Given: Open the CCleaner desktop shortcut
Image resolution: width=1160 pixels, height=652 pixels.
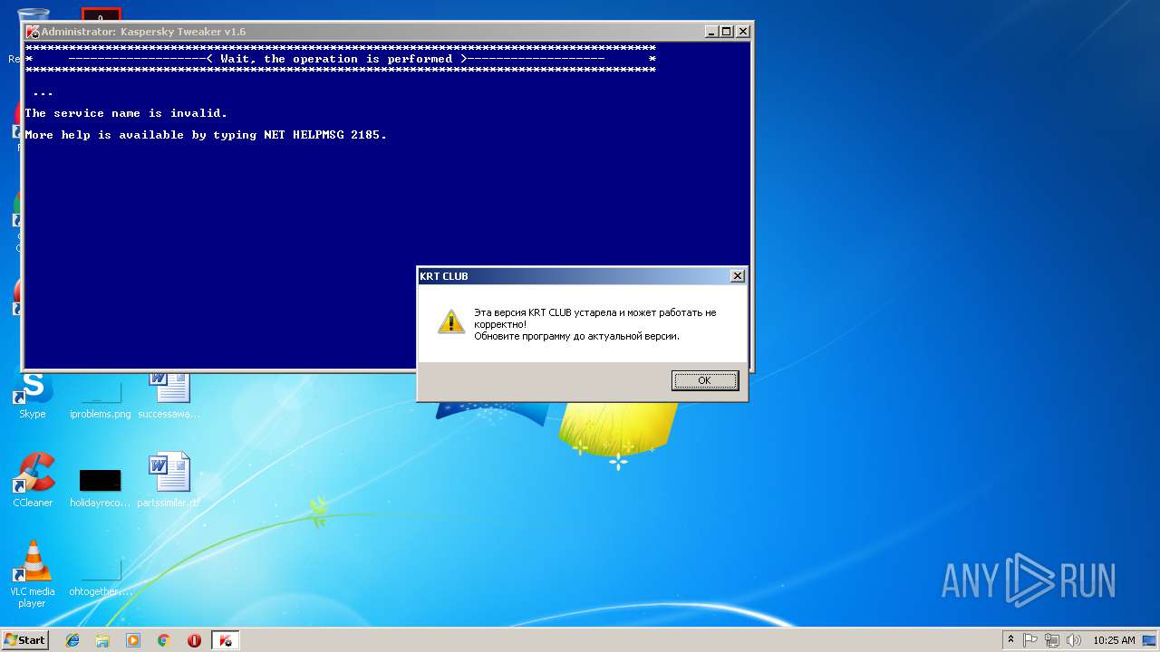Looking at the screenshot, I should pos(33,480).
